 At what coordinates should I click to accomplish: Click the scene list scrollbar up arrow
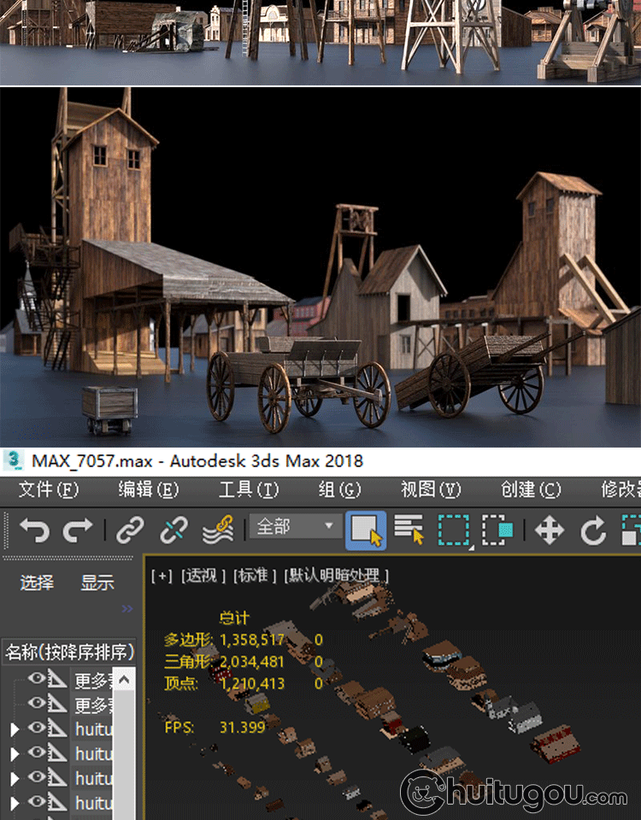pos(124,681)
